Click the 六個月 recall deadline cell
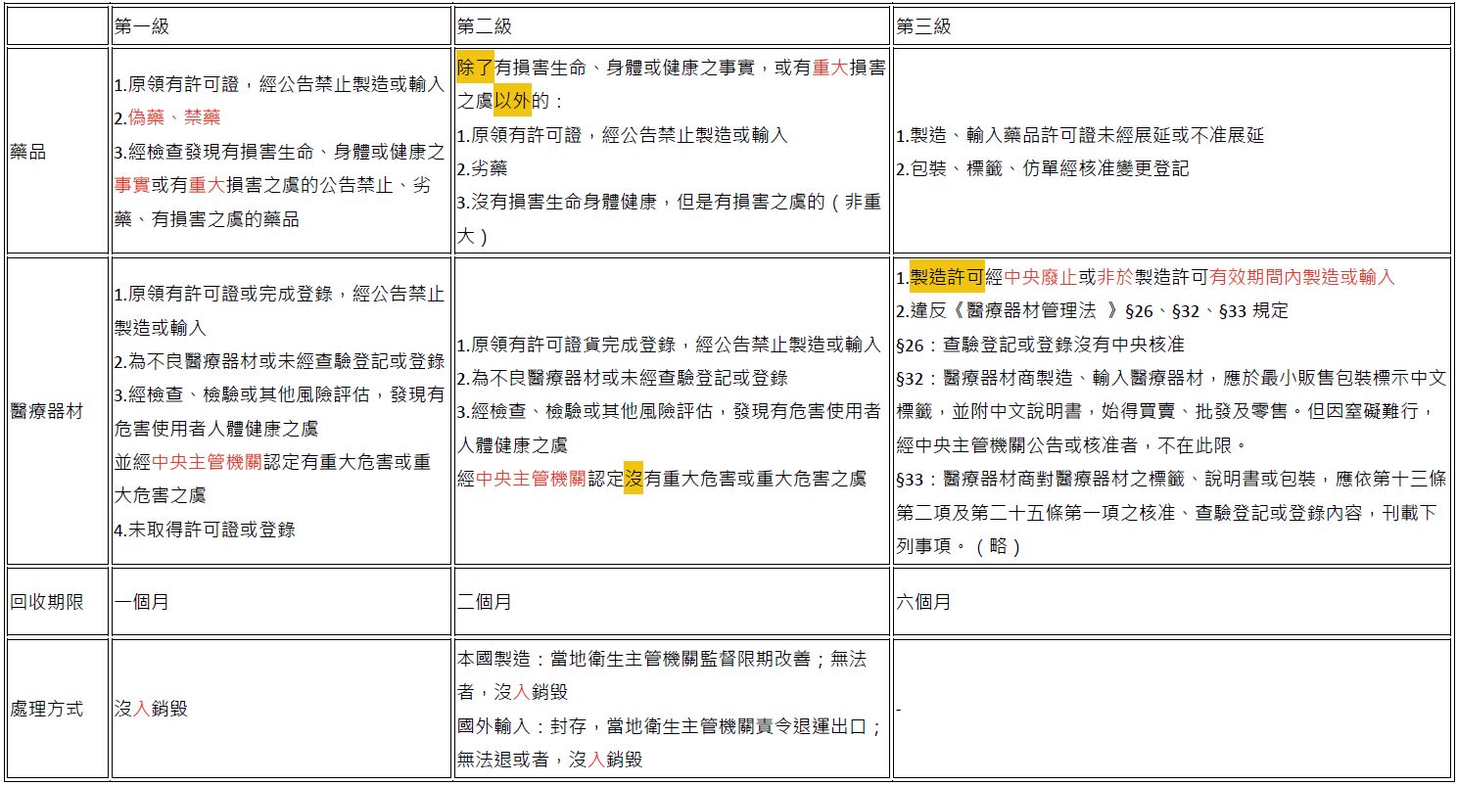The height and width of the screenshot is (785, 1457). (x=923, y=602)
